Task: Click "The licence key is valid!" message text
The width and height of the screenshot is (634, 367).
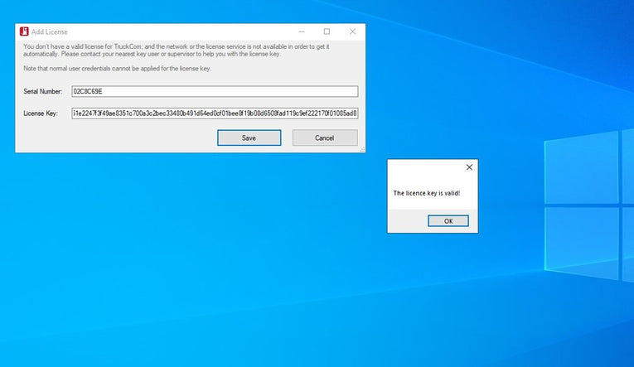Action: coord(426,193)
